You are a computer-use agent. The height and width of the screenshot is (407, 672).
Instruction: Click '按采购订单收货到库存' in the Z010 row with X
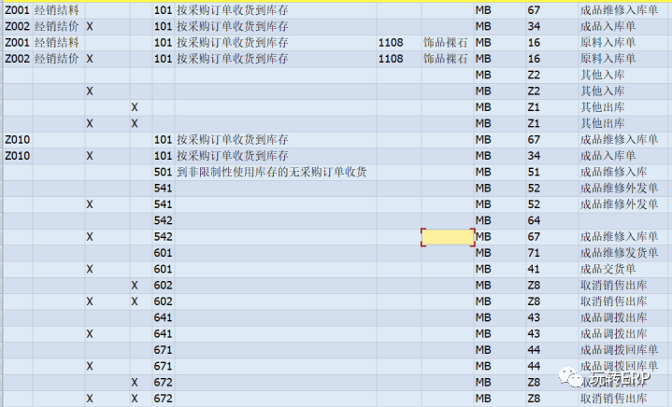pyautogui.click(x=233, y=156)
